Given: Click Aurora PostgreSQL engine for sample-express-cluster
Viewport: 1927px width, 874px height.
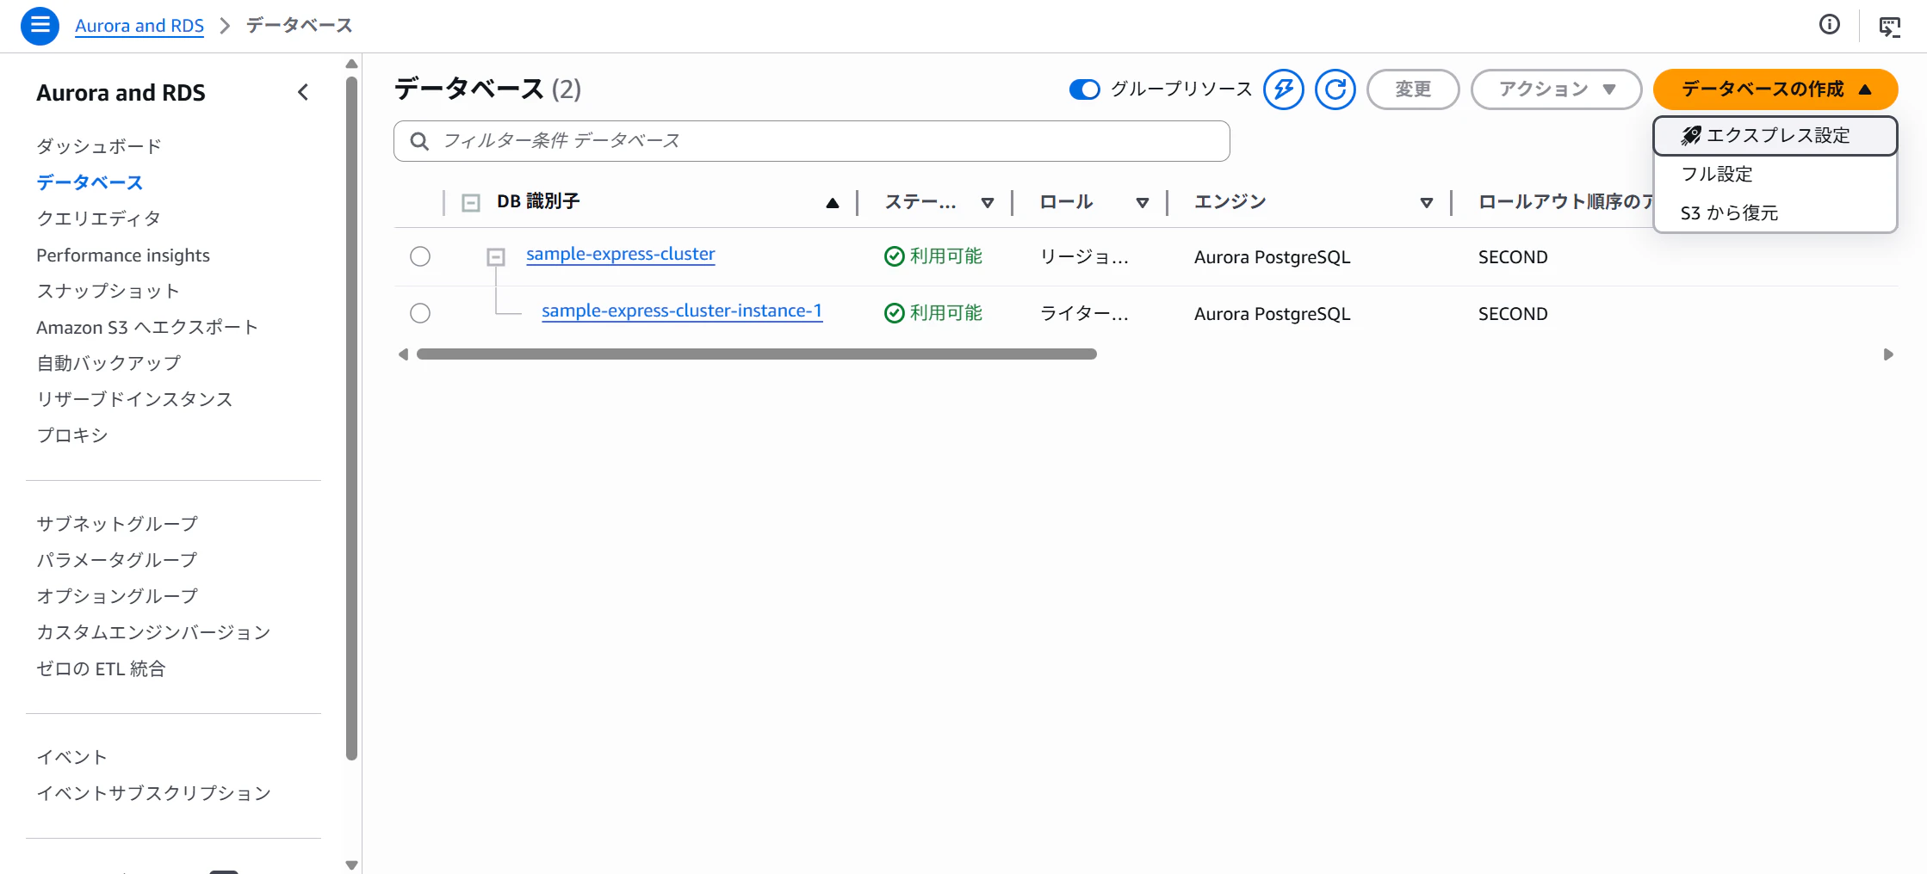Looking at the screenshot, I should pos(1272,257).
